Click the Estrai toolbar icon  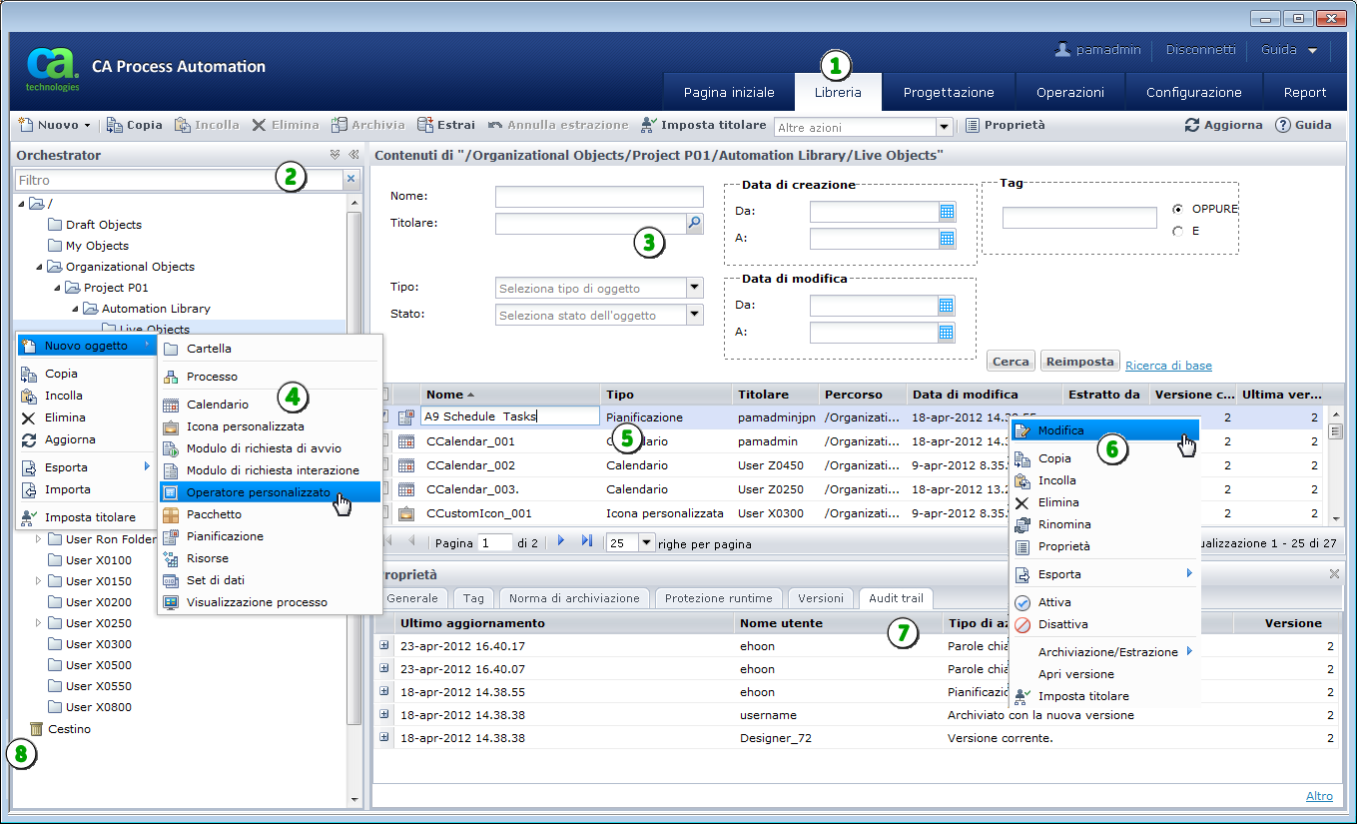click(x=425, y=125)
